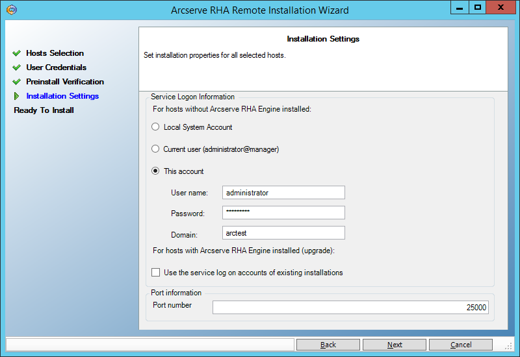Click the Domain input field
Image resolution: width=520 pixels, height=357 pixels.
click(x=283, y=233)
